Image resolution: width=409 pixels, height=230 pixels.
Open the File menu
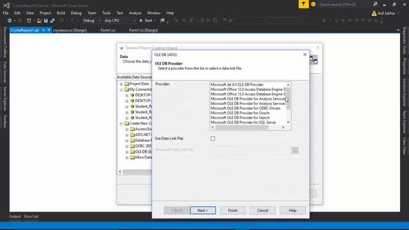(x=6, y=13)
